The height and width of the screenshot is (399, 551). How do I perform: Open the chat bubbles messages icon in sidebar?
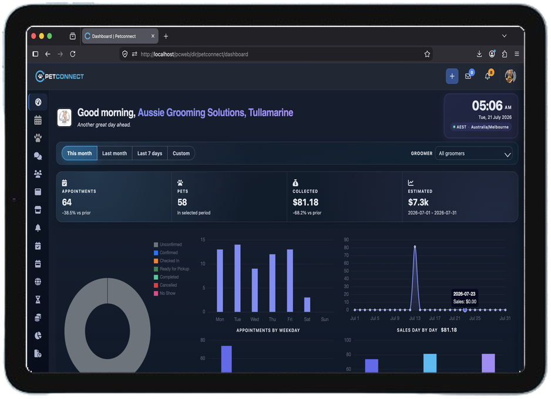pyautogui.click(x=38, y=156)
